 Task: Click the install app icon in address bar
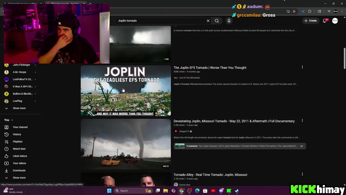(288, 11)
